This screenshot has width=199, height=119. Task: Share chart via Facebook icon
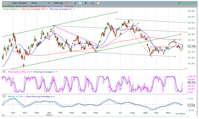(86, 3)
